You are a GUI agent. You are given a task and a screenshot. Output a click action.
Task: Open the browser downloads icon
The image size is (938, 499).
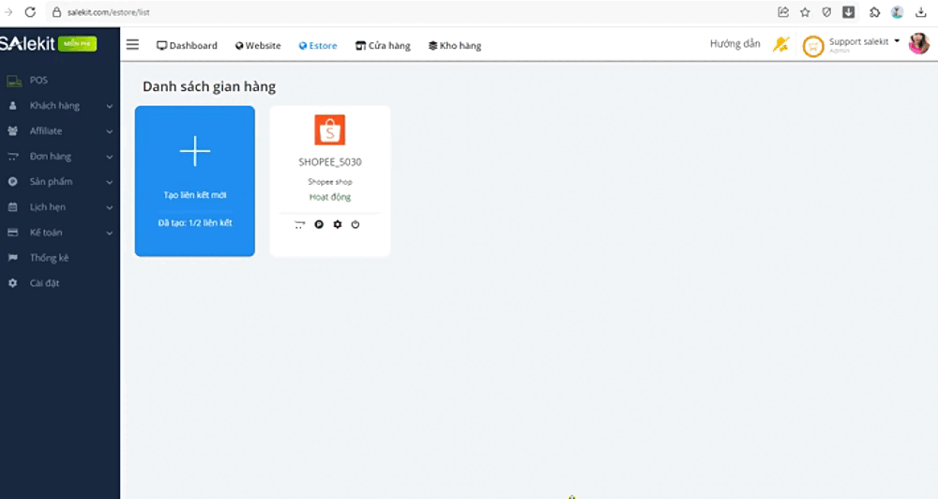[x=921, y=12]
